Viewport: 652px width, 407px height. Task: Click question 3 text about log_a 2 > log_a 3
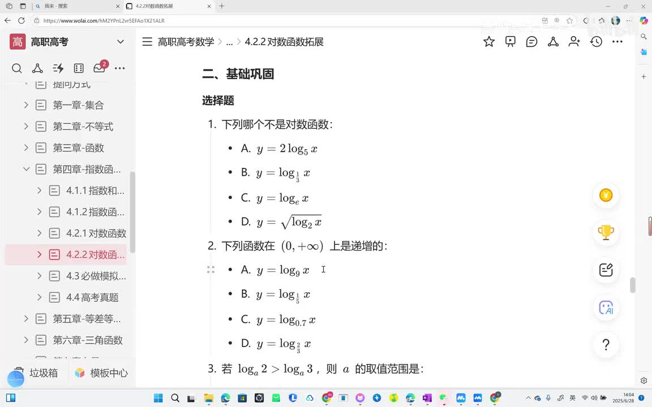coord(322,369)
